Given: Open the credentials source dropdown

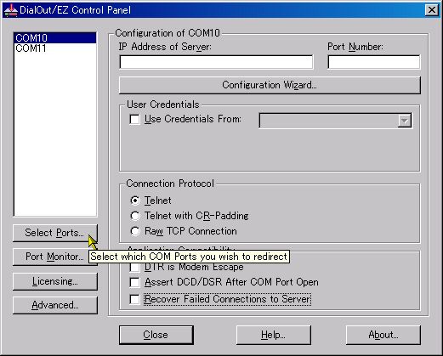Looking at the screenshot, I should [404, 121].
